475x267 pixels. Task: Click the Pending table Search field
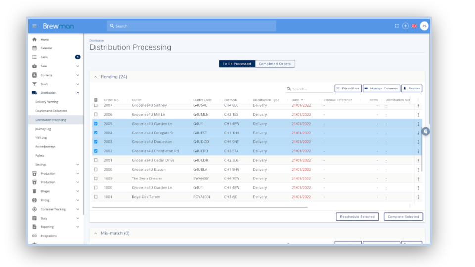(309, 89)
